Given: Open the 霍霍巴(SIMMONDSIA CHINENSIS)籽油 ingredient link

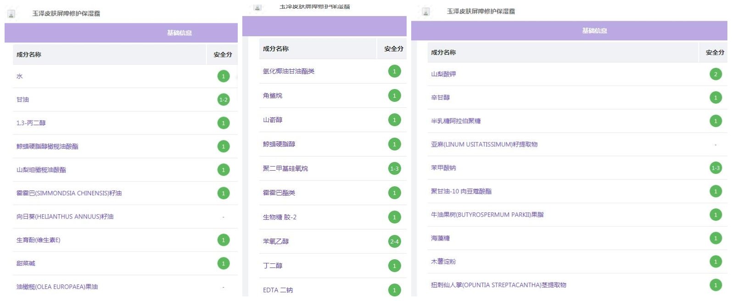Looking at the screenshot, I should click(69, 193).
